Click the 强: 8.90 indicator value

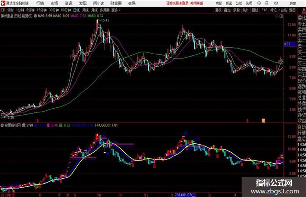click(x=27, y=125)
